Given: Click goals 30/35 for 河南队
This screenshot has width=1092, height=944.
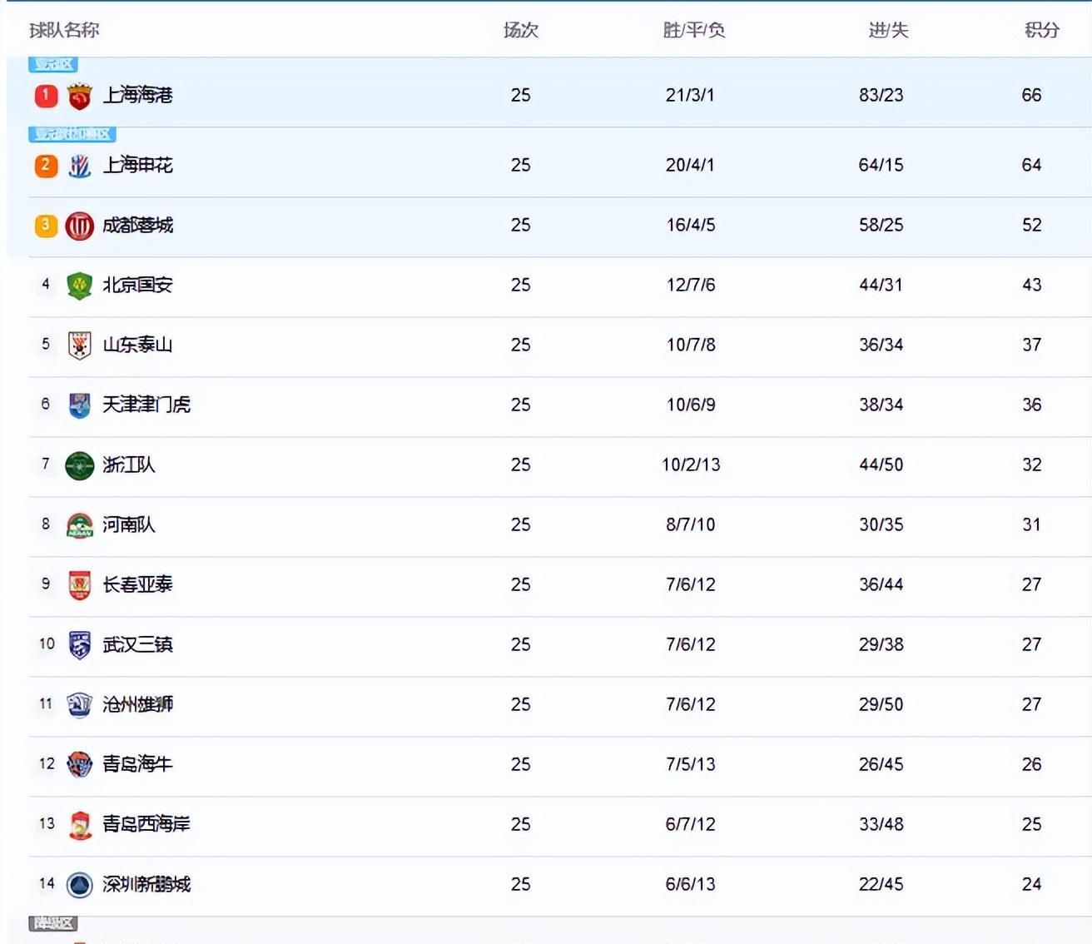Looking at the screenshot, I should 881,524.
